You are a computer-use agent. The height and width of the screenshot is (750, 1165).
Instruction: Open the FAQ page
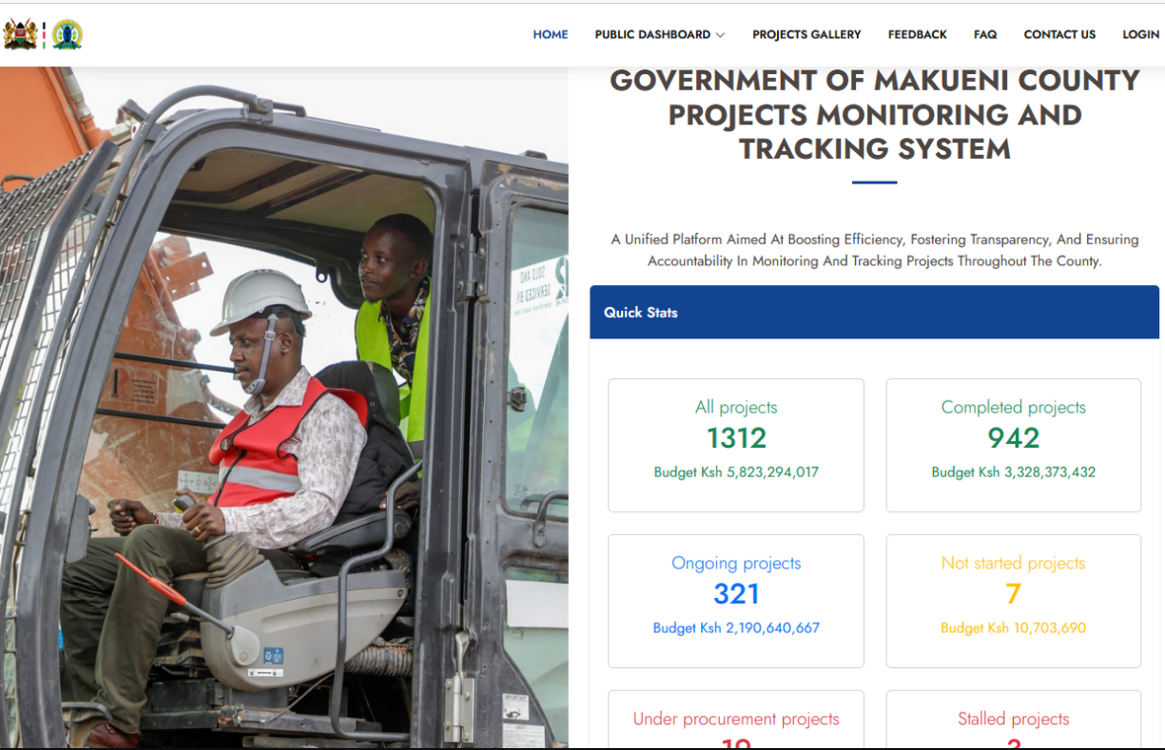pos(985,34)
